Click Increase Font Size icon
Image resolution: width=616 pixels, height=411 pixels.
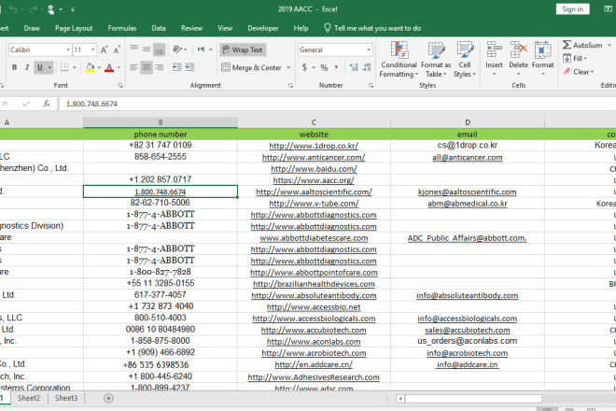tap(105, 50)
